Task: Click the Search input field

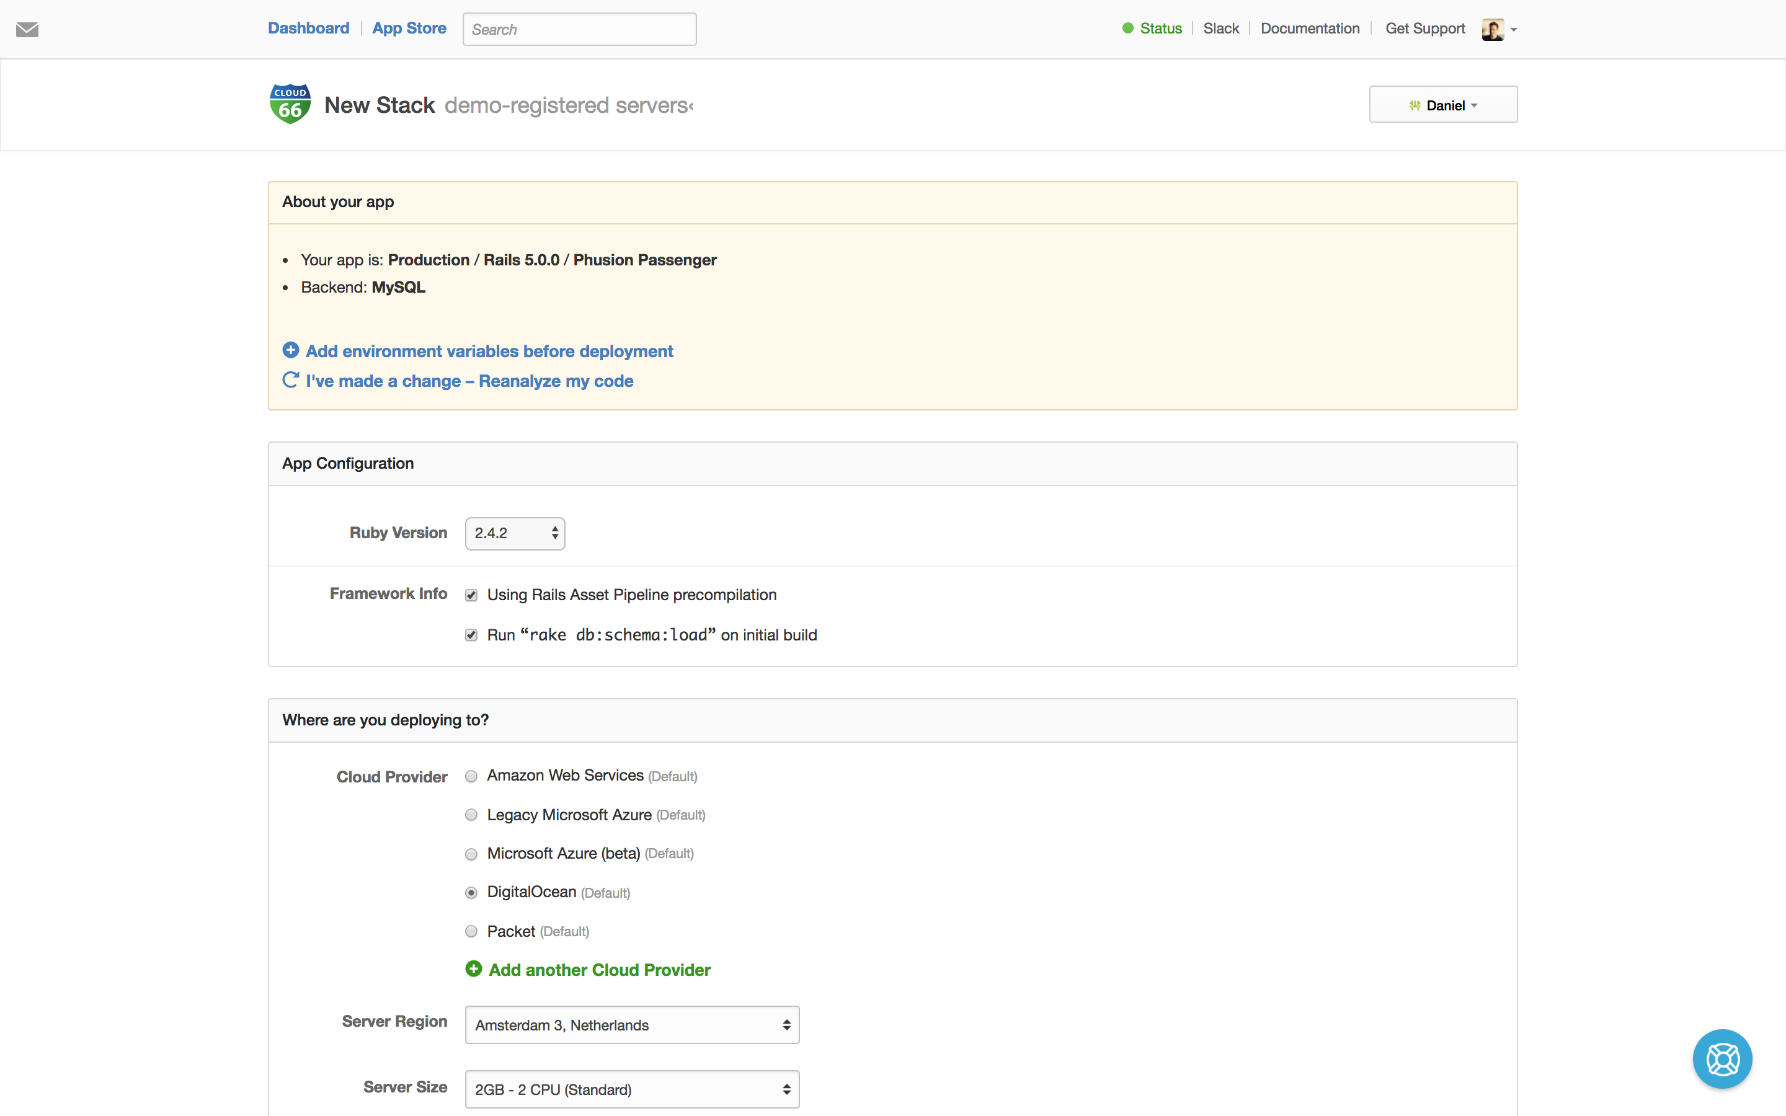Action: point(579,27)
